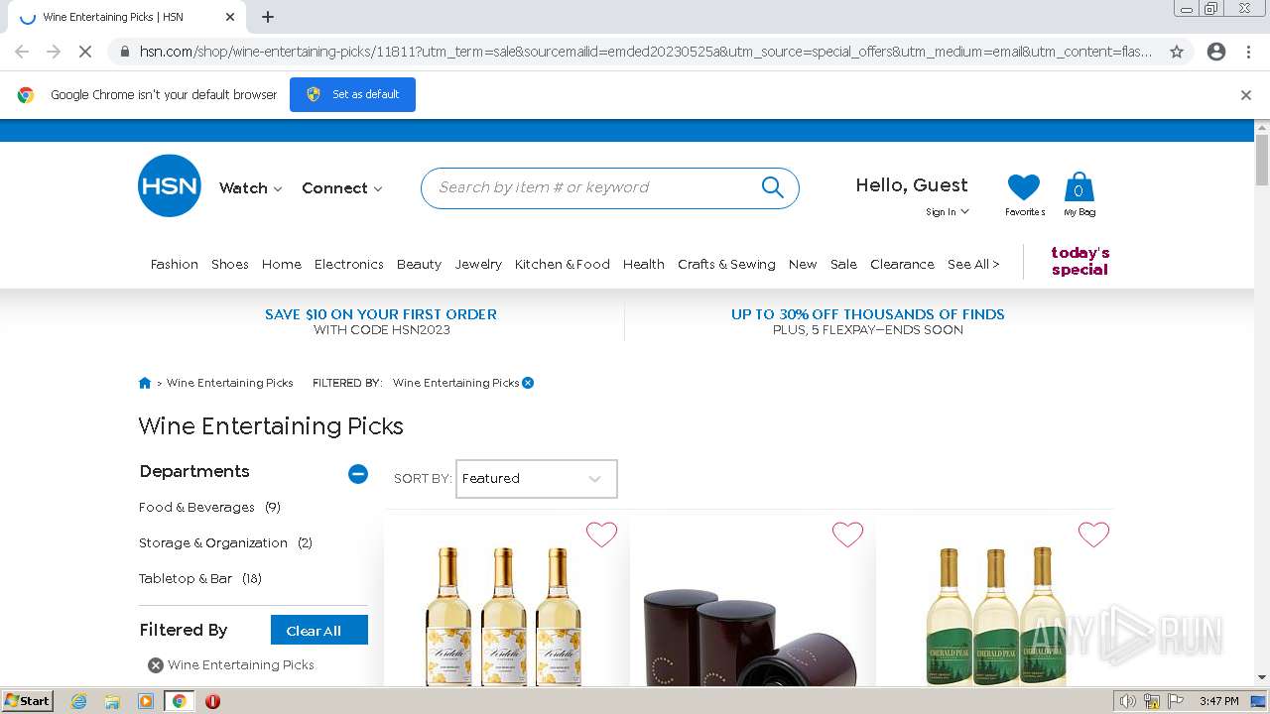Filter by Tabletop & Bar department
The height and width of the screenshot is (714, 1270).
click(x=200, y=578)
